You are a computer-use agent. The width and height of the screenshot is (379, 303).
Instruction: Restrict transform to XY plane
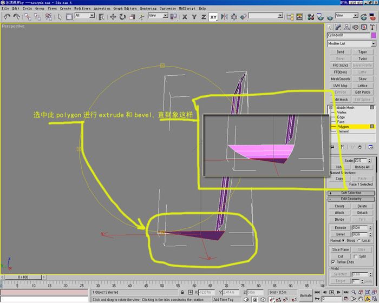pyautogui.click(x=214, y=17)
